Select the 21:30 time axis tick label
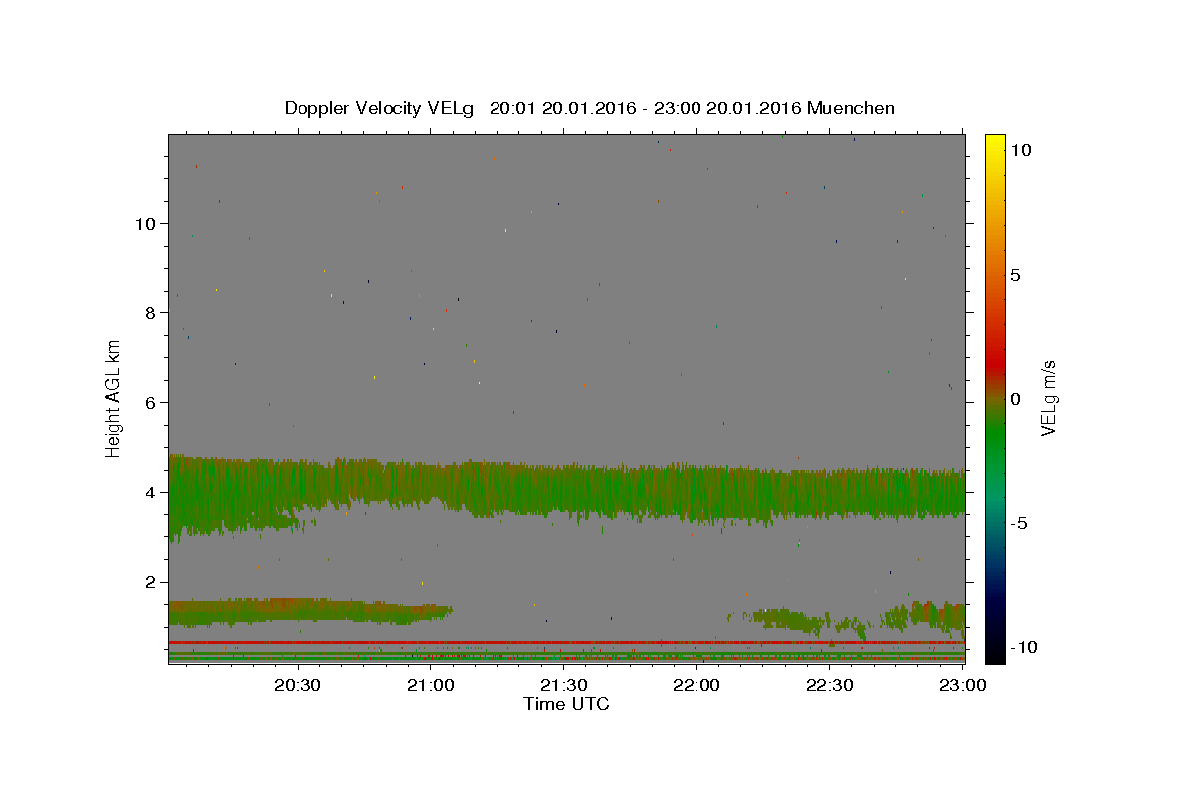This screenshot has height=796, width=1194. coord(563,685)
